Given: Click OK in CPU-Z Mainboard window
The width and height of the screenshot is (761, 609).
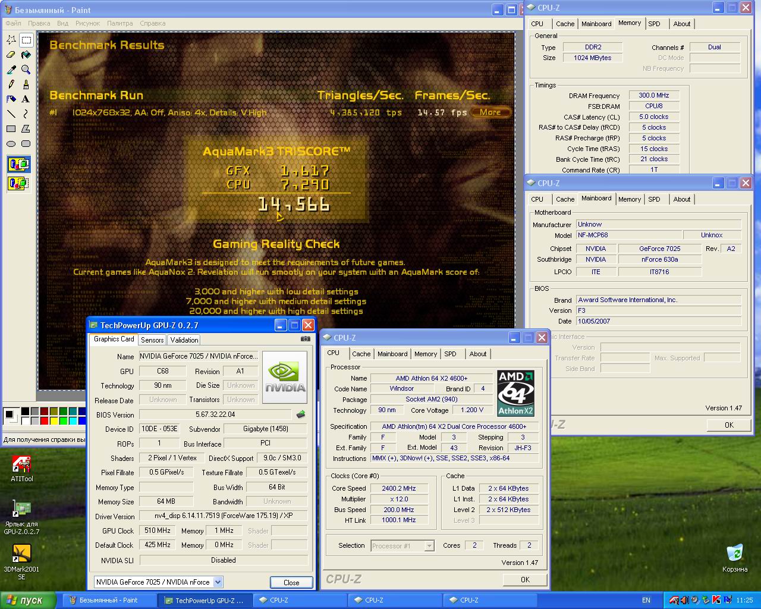Looking at the screenshot, I should (729, 425).
